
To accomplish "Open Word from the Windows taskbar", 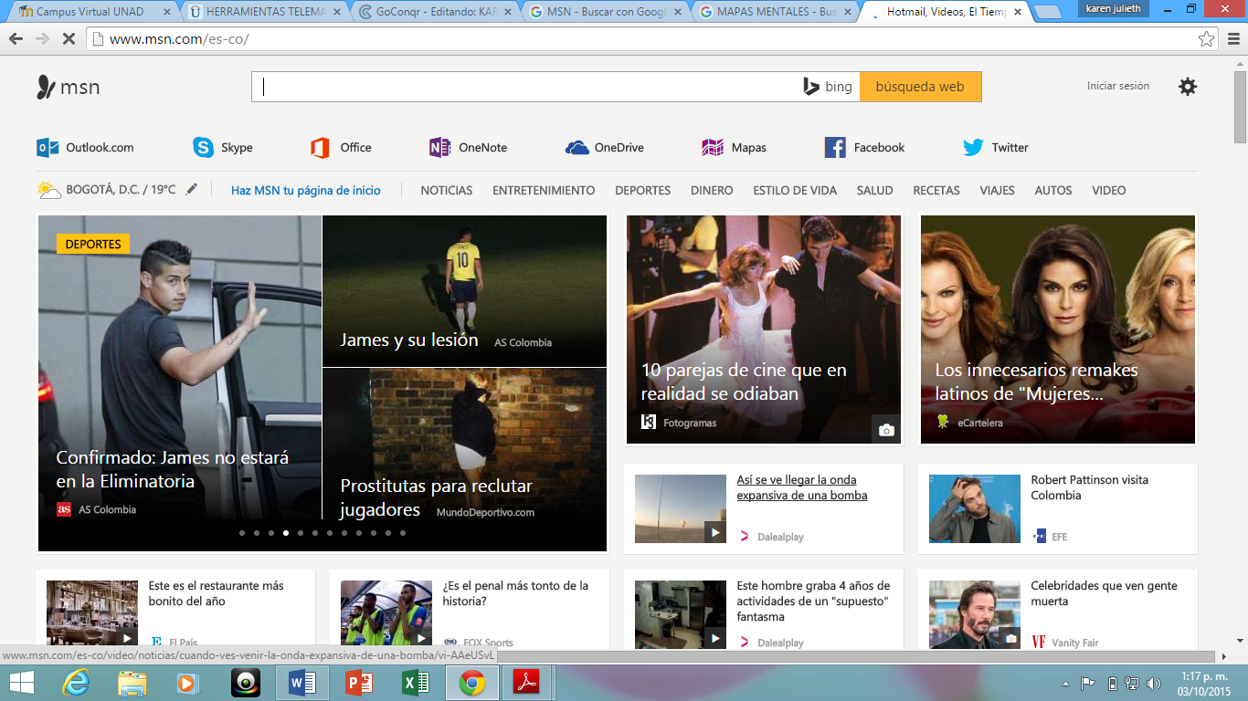I will 301,683.
